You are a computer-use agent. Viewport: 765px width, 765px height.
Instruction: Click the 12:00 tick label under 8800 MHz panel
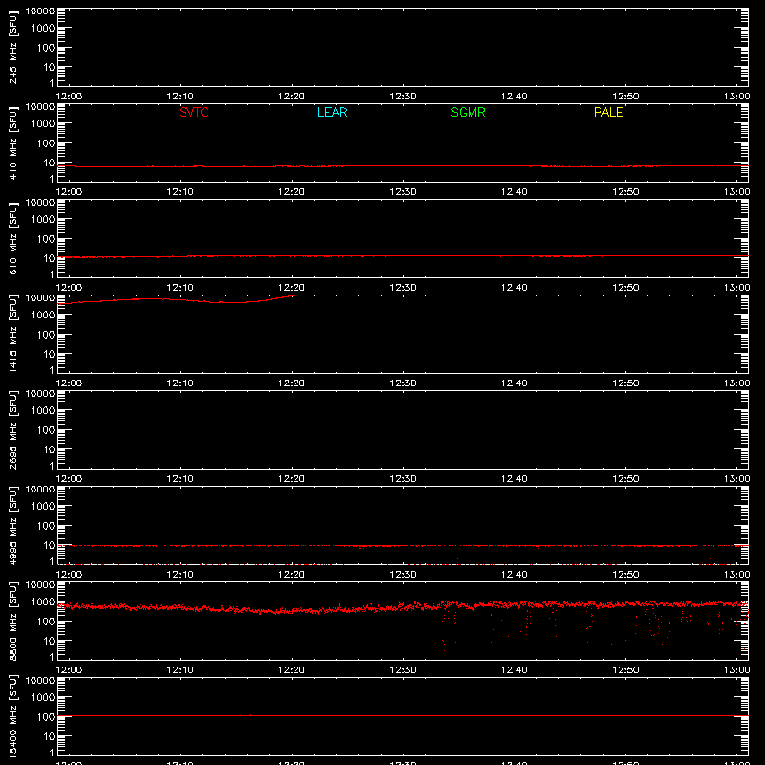click(69, 670)
